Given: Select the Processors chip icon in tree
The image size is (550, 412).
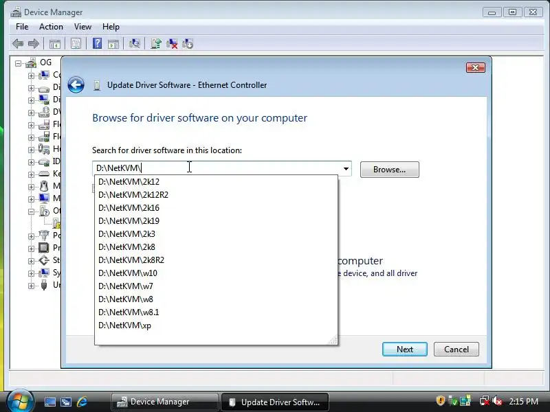Looking at the screenshot, I should [44, 248].
